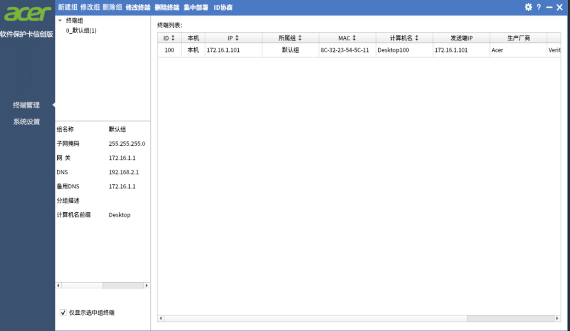Click the help question mark icon
Image resolution: width=570 pixels, height=331 pixels.
[539, 7]
